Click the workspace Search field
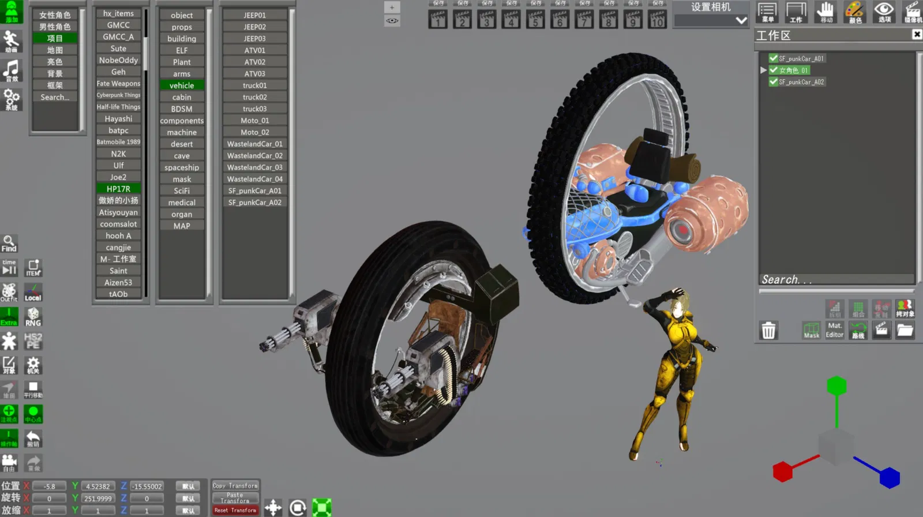Viewport: 923px width, 517px height. (836, 279)
